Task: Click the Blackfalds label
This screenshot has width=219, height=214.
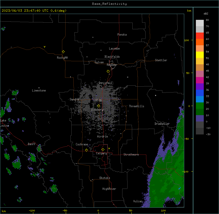Action: click(x=112, y=57)
